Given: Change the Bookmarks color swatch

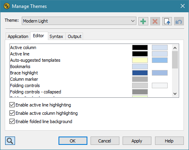Looking at the screenshot, I should point(140,66).
